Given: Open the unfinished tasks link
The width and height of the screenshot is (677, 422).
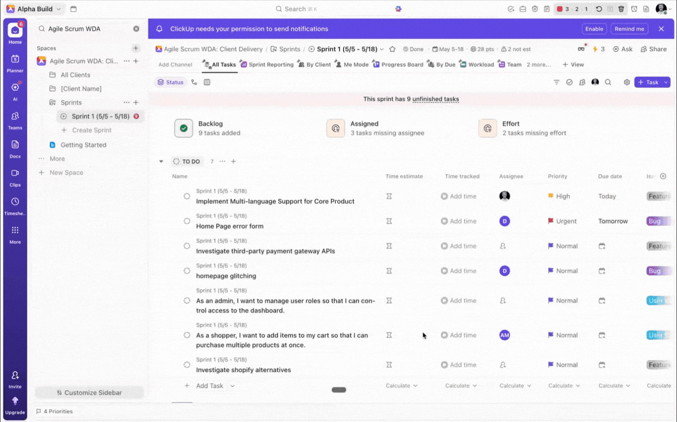Looking at the screenshot, I should (435, 99).
